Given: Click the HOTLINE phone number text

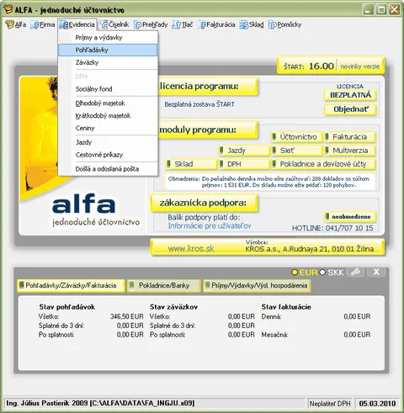Looking at the screenshot, I should pyautogui.click(x=332, y=228).
